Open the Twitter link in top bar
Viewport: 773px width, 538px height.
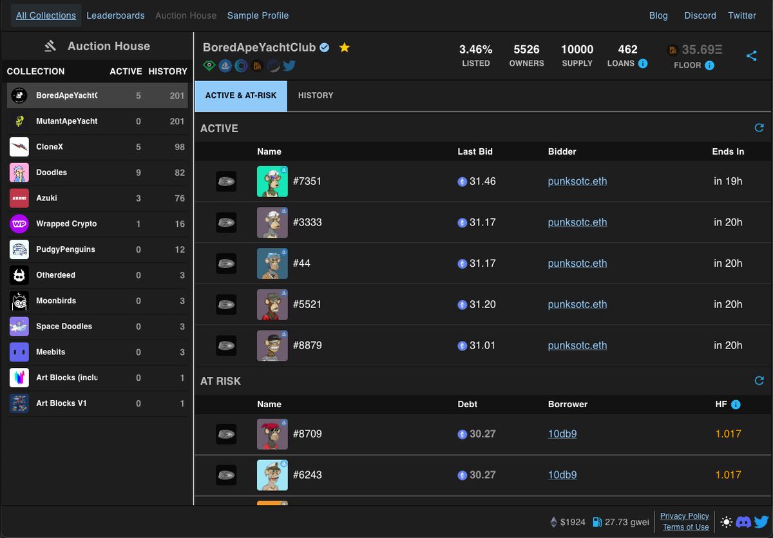point(742,15)
